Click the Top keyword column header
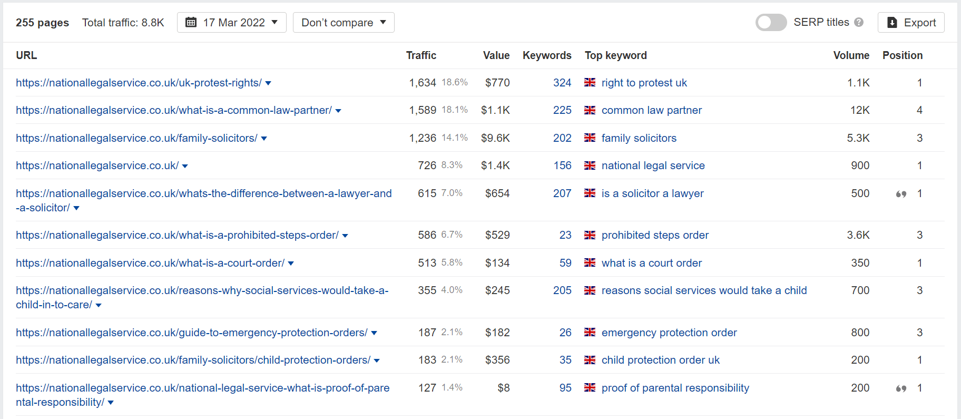 point(616,55)
